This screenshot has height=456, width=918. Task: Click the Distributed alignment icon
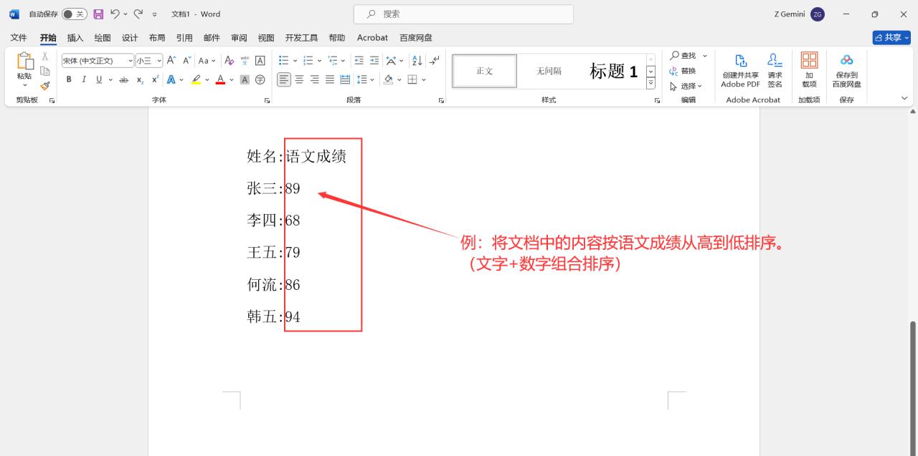[x=345, y=79]
